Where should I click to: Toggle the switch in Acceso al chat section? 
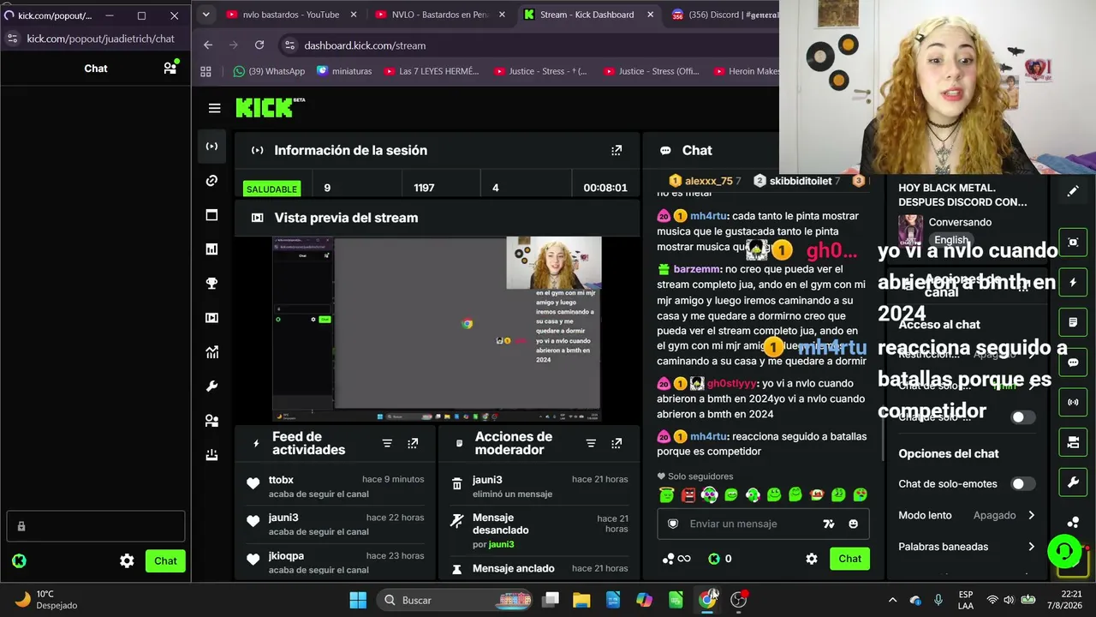1022,417
